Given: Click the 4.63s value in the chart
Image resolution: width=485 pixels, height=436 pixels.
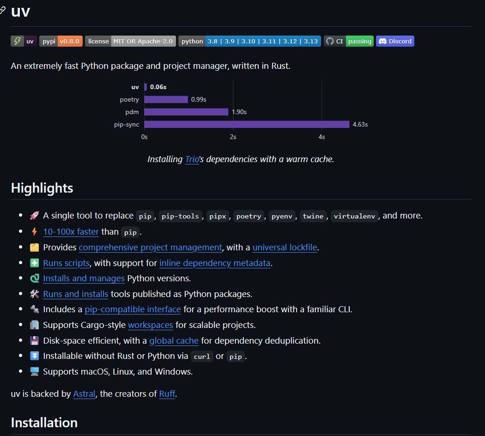Looking at the screenshot, I should pyautogui.click(x=360, y=124).
